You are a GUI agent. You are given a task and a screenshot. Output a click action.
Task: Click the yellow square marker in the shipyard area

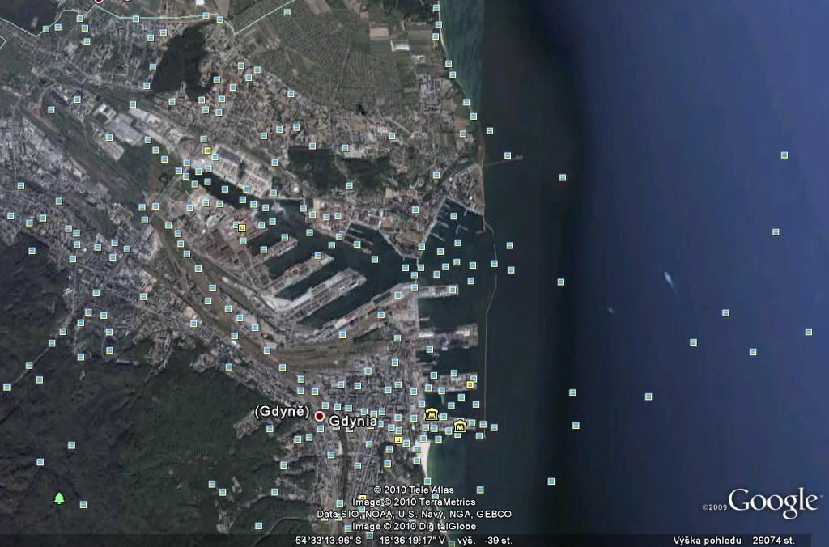click(x=241, y=228)
